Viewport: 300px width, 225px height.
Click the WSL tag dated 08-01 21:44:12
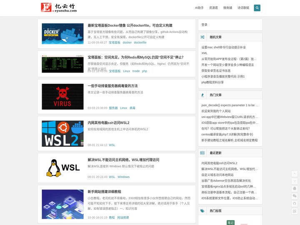point(112,145)
